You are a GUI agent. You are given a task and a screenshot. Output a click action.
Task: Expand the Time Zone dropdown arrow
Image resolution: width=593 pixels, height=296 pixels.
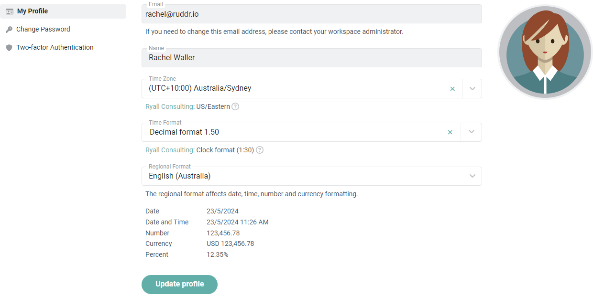tap(472, 89)
